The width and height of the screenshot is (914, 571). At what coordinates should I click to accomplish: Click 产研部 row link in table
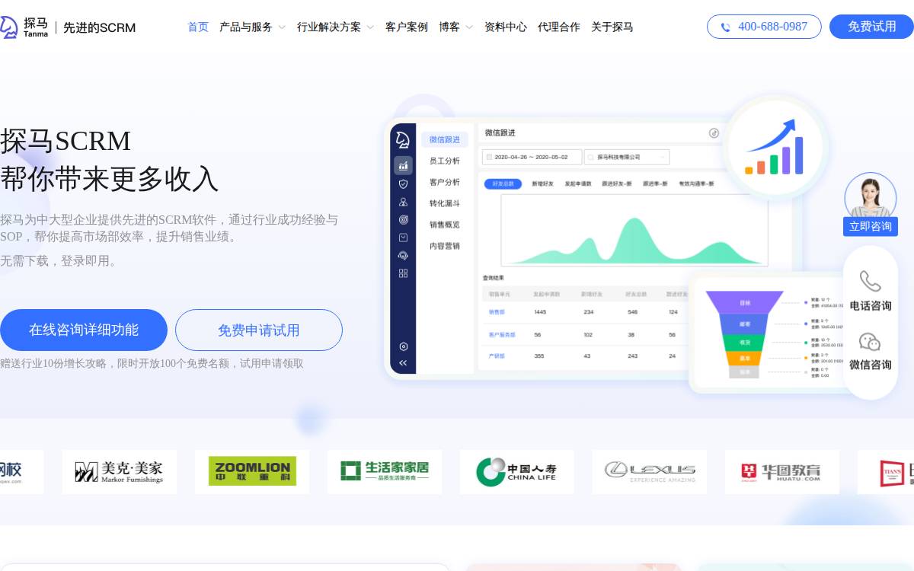point(496,356)
